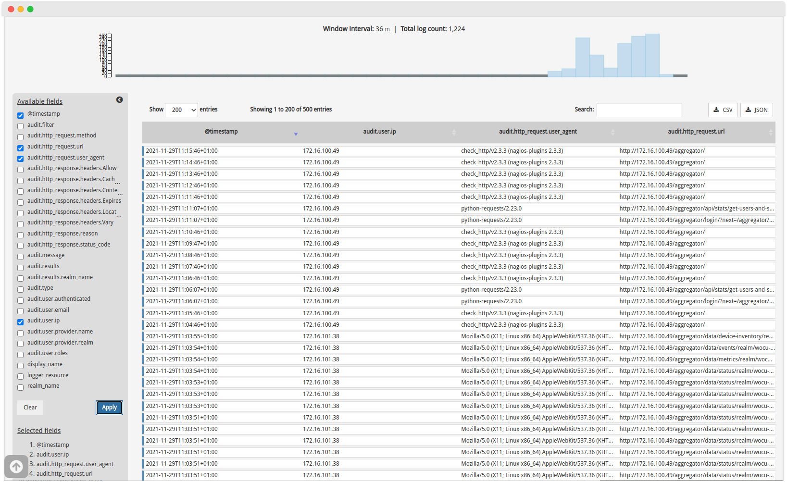787x482 pixels.
Task: Uncheck the audit.user.ip checkbox
Action: [x=20, y=322]
